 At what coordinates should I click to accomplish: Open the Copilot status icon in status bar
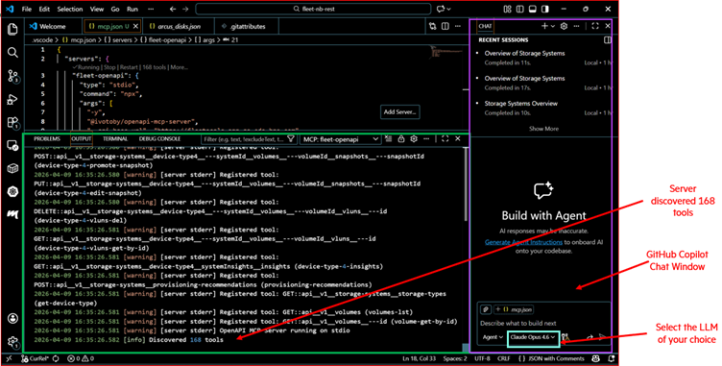[596, 358]
